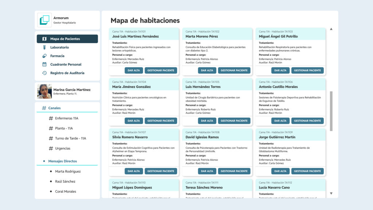Click the scroll up arrow of rooms list
The image size is (373, 210).
click(x=331, y=29)
